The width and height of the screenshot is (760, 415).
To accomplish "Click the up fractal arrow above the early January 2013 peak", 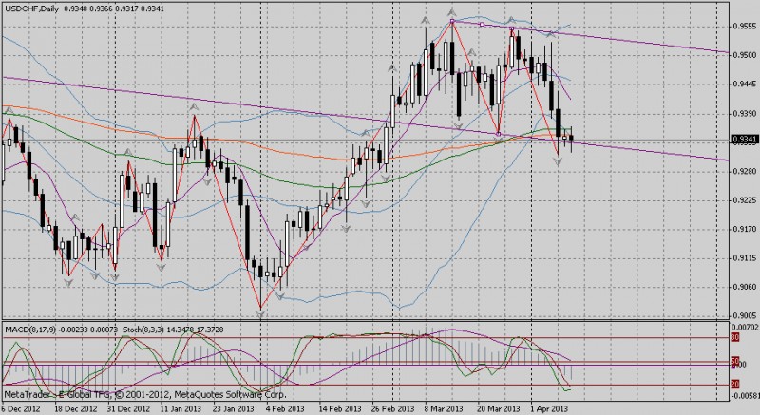I will click(x=194, y=107).
